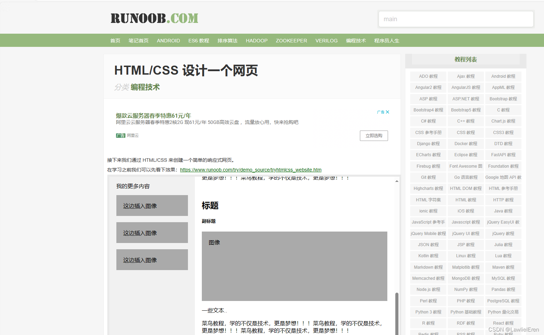Screen dimensions: 544x335
Task: Open the 首页 navigation menu item
Action: pos(115,40)
